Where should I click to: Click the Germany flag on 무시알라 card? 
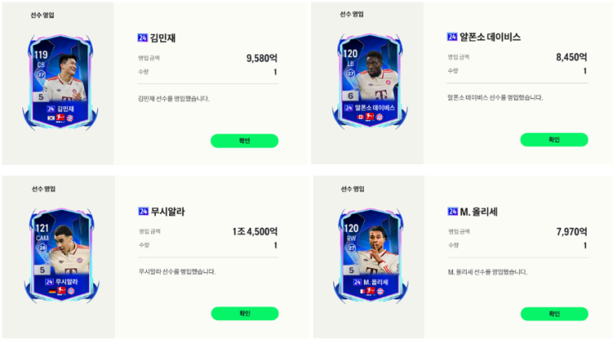click(52, 291)
